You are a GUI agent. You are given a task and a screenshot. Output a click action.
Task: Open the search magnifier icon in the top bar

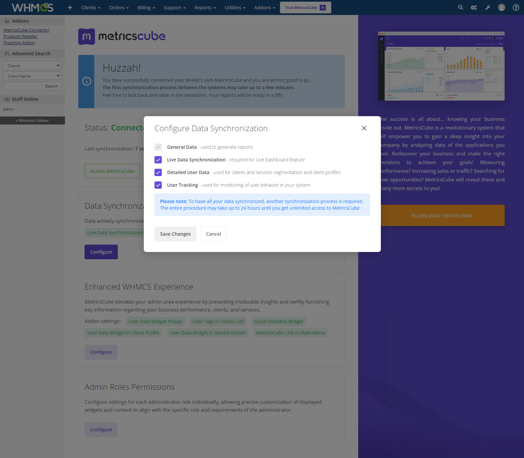[460, 7]
